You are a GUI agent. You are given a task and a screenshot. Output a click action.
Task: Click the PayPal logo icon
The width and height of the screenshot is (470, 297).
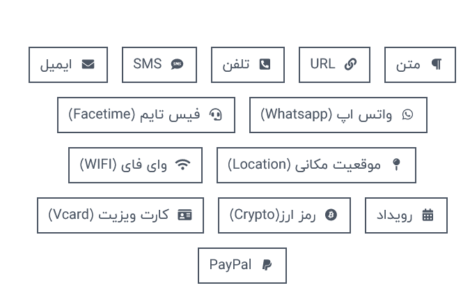click(267, 266)
